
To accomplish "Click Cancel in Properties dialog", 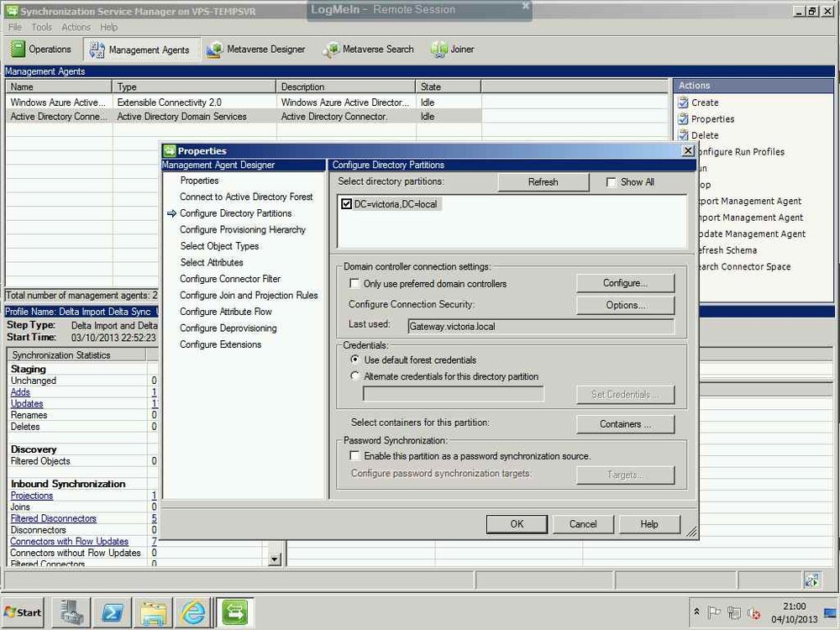I will pyautogui.click(x=583, y=524).
